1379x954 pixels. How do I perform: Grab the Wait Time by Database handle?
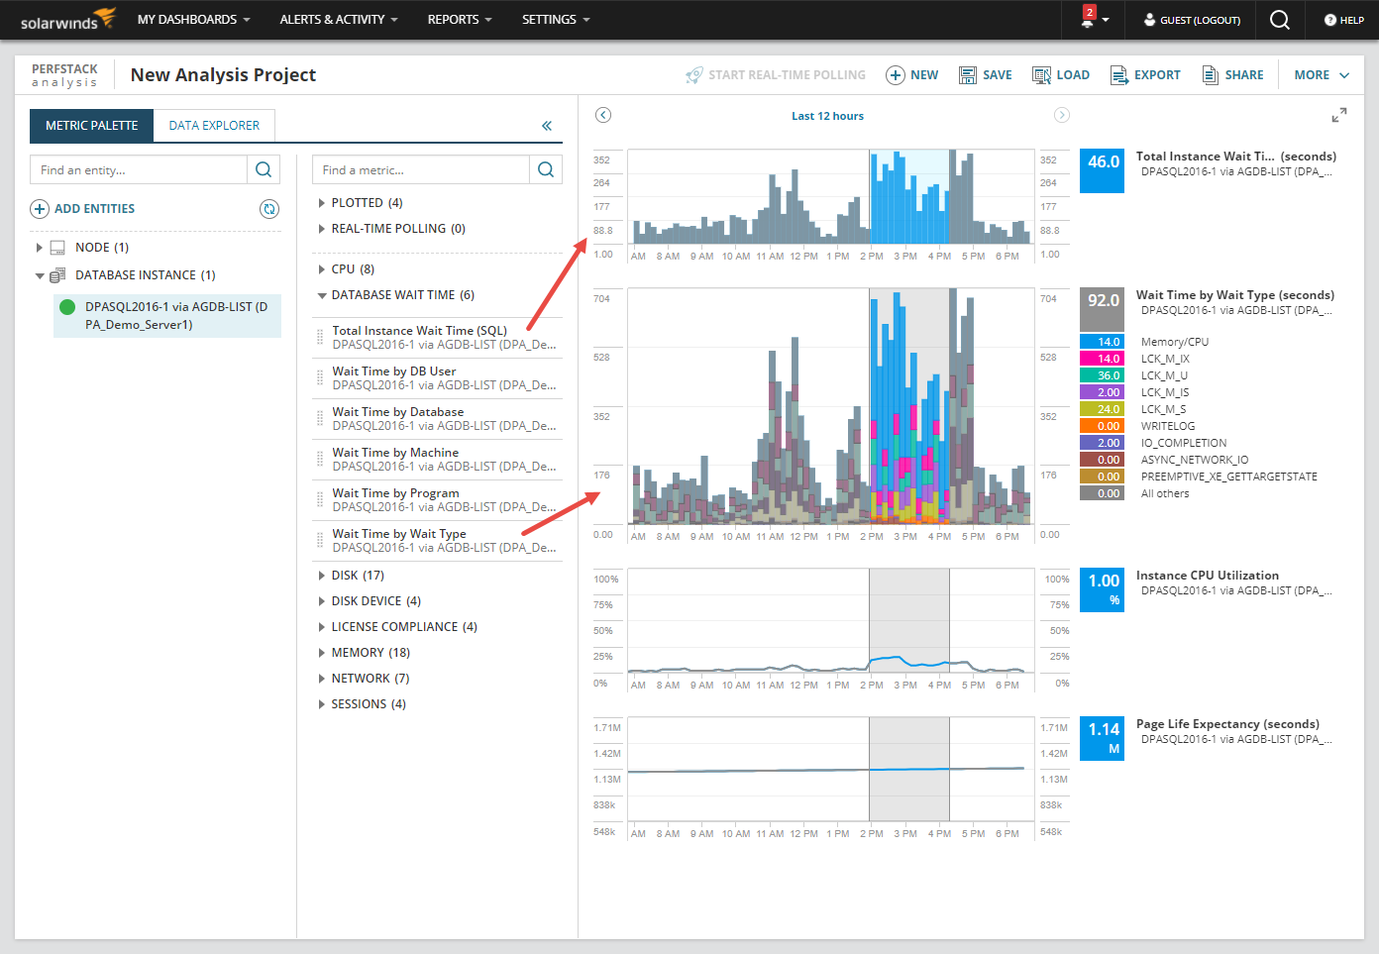(320, 418)
